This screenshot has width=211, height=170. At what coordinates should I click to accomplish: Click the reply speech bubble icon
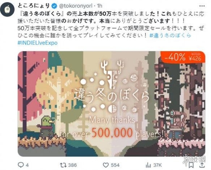[x=21, y=165]
